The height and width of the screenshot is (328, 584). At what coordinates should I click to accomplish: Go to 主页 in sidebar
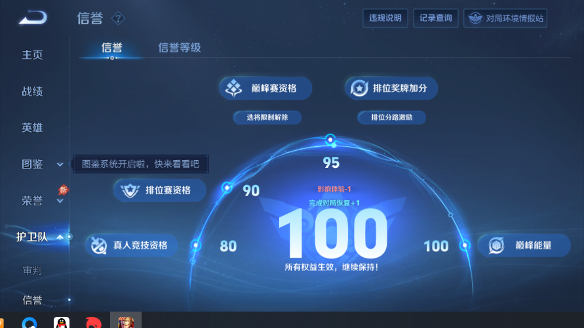click(32, 55)
